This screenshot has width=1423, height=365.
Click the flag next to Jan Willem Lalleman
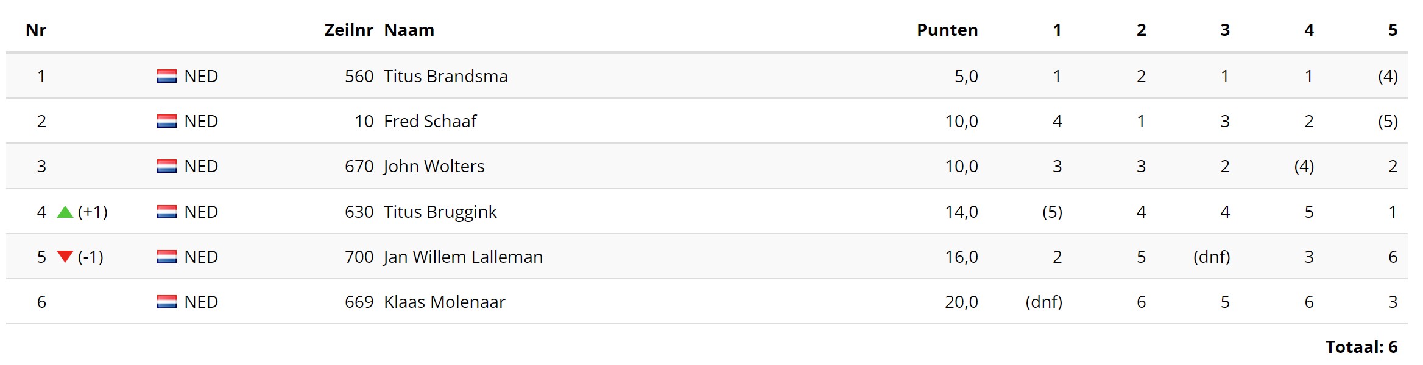pyautogui.click(x=166, y=257)
